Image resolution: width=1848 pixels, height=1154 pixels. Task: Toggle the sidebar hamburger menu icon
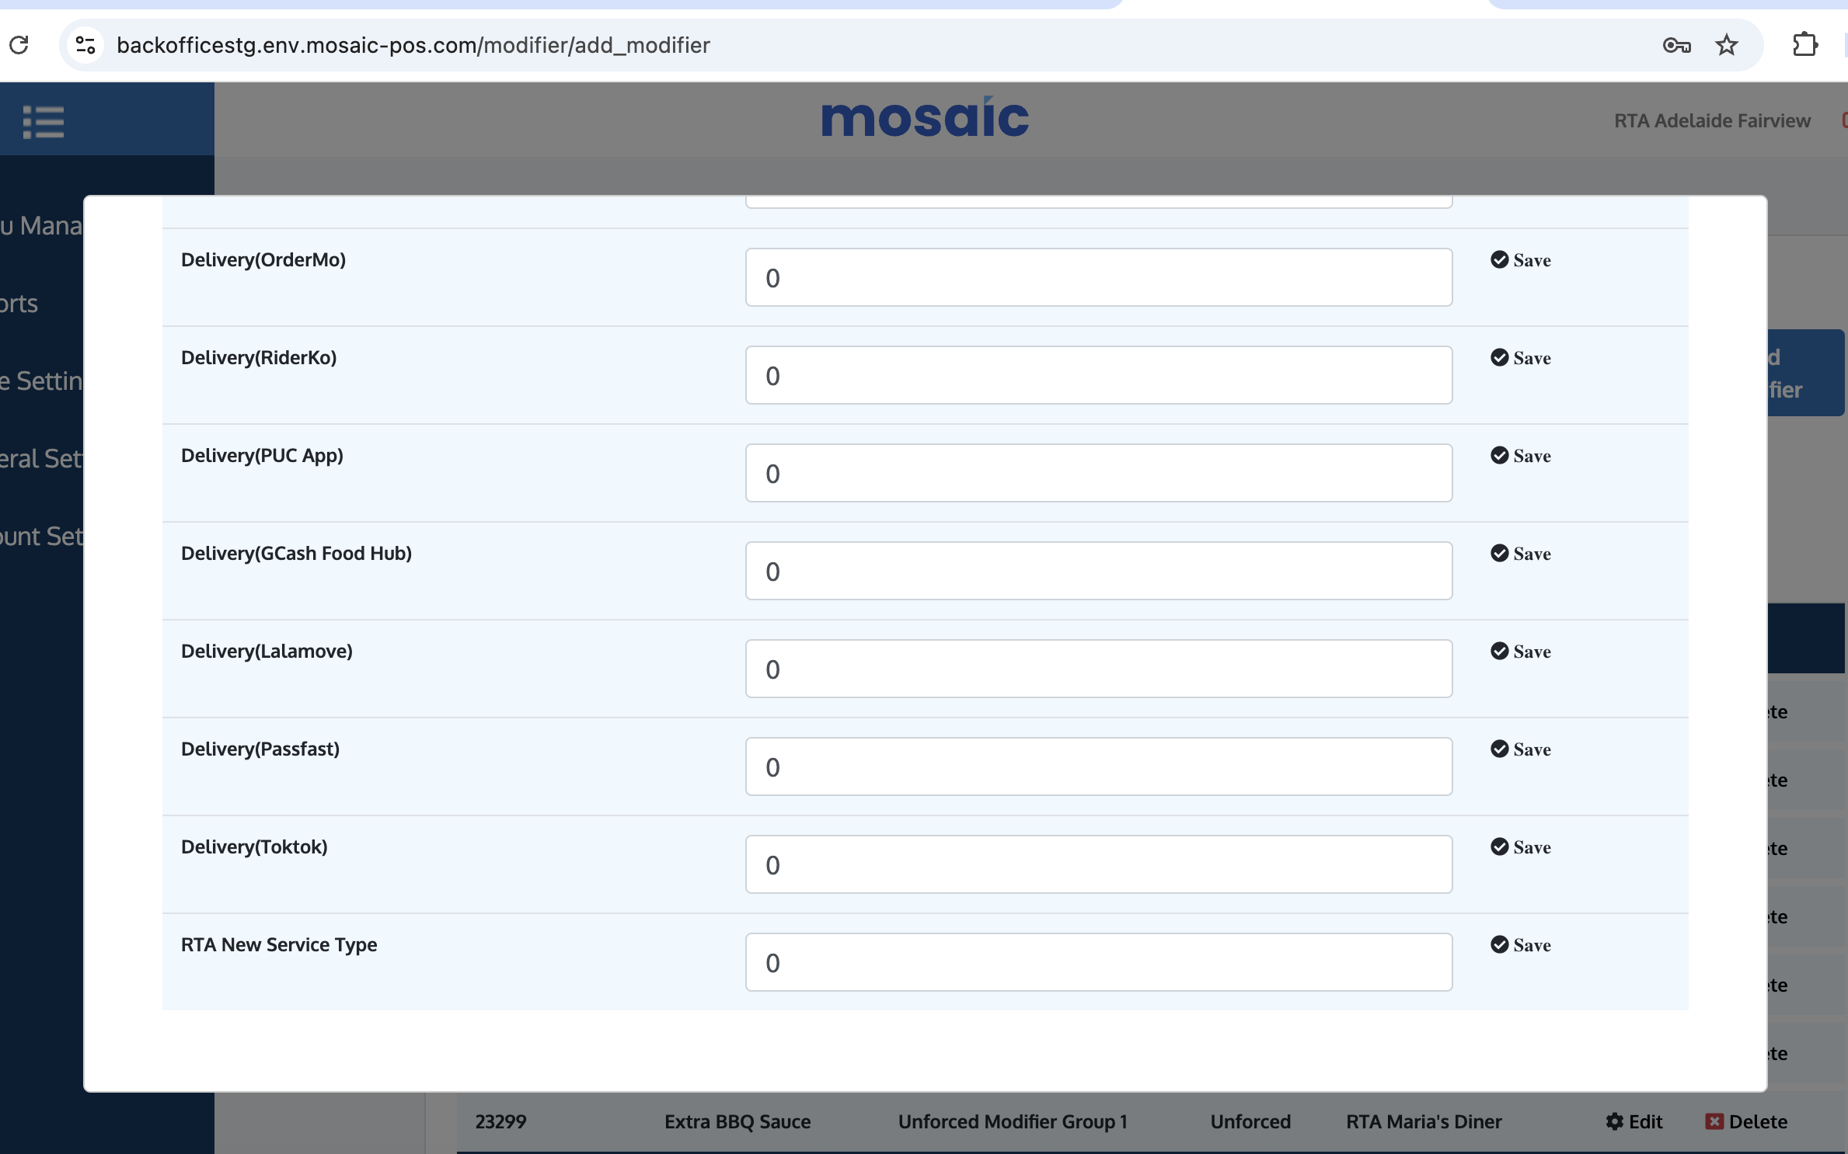(44, 122)
